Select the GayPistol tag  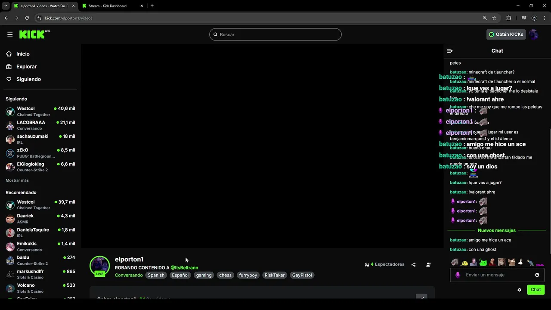[x=302, y=275]
